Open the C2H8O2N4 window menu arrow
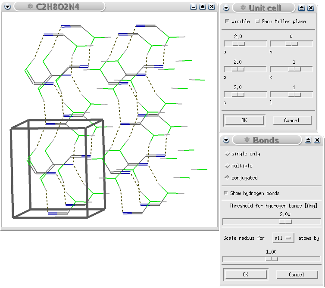 [7, 7]
